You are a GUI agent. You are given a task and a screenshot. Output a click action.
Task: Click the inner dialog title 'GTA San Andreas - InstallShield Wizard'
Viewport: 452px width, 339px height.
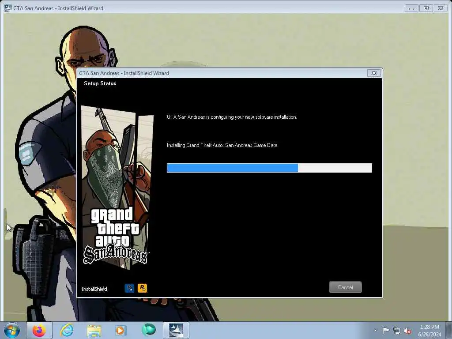click(x=124, y=73)
